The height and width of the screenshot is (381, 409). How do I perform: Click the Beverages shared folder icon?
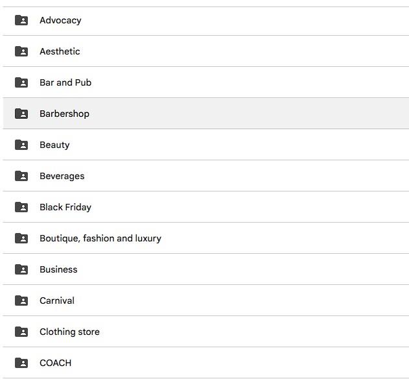(21, 176)
